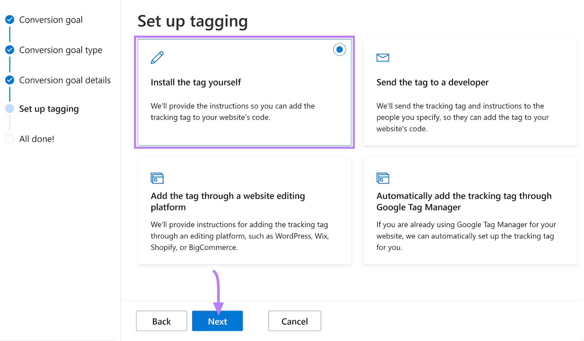This screenshot has height=341, width=584.
Task: Cancel the tagging setup
Action: pyautogui.click(x=294, y=321)
